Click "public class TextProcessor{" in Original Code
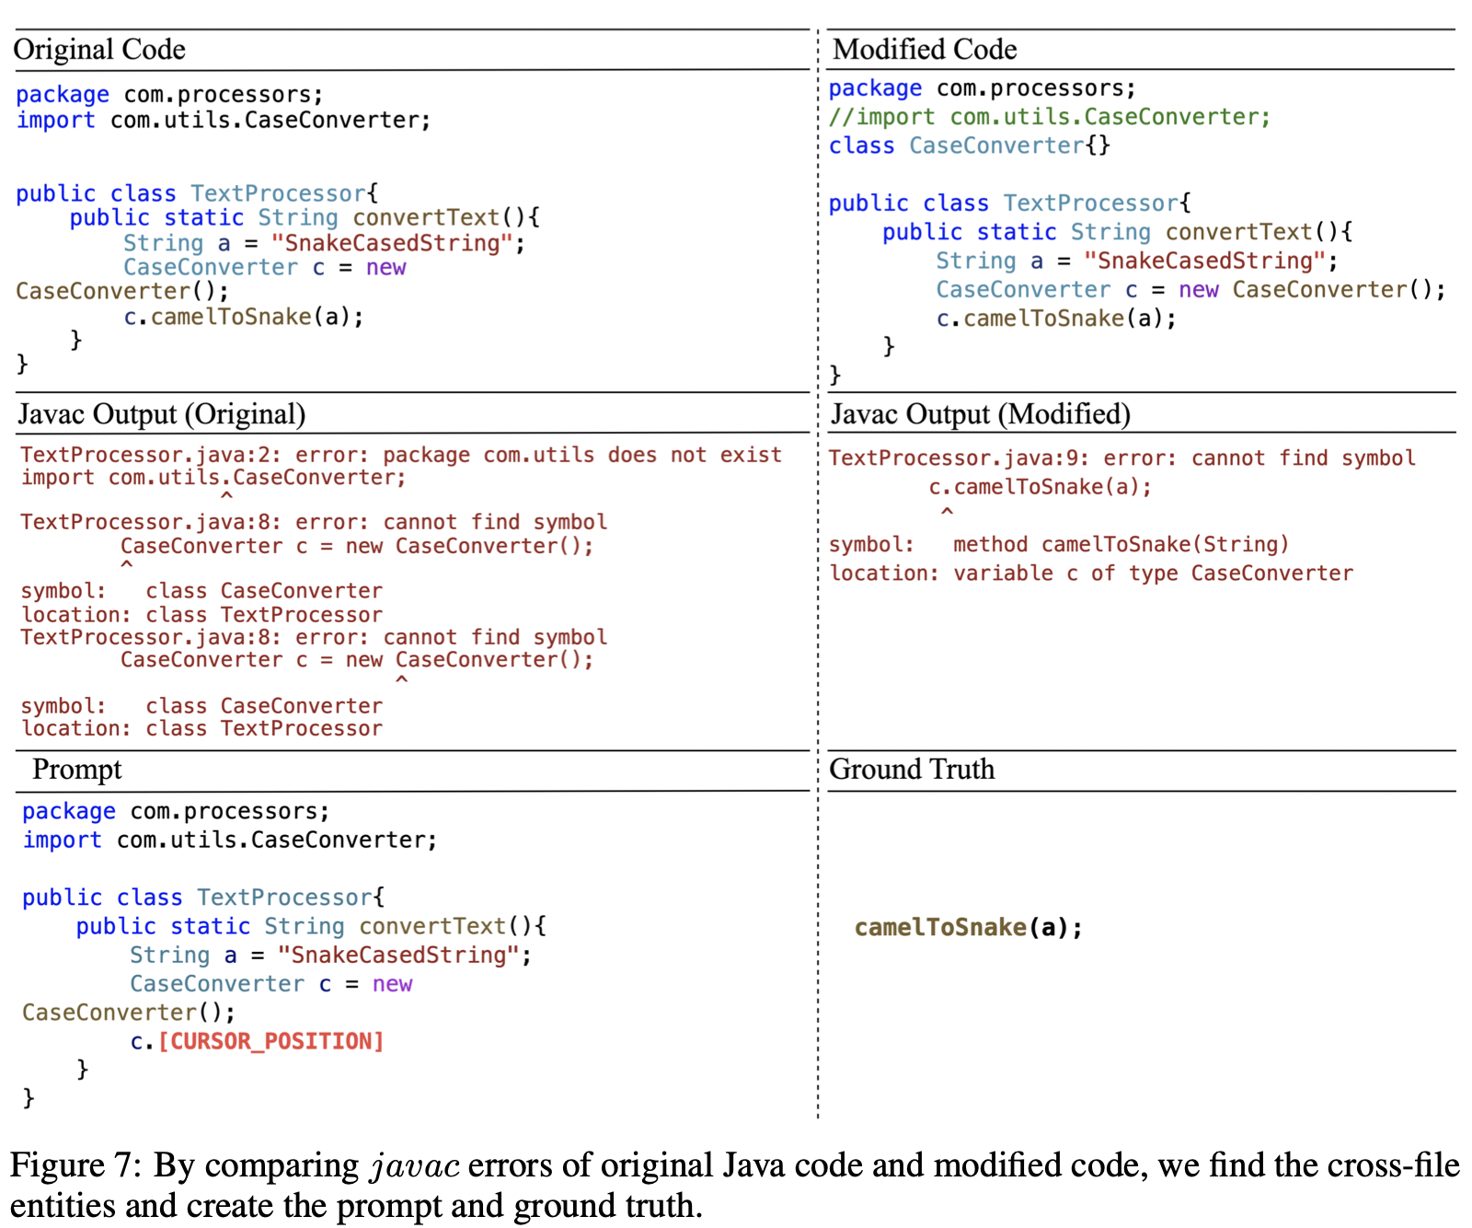The image size is (1472, 1228). (197, 193)
